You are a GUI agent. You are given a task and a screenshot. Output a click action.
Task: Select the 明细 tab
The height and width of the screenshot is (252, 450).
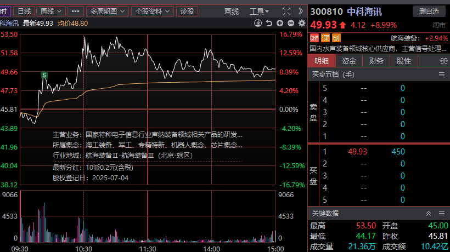click(322, 61)
